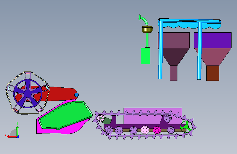Select the blue Z axis dot on the triad
The image size is (237, 154).
pyautogui.click(x=18, y=137)
